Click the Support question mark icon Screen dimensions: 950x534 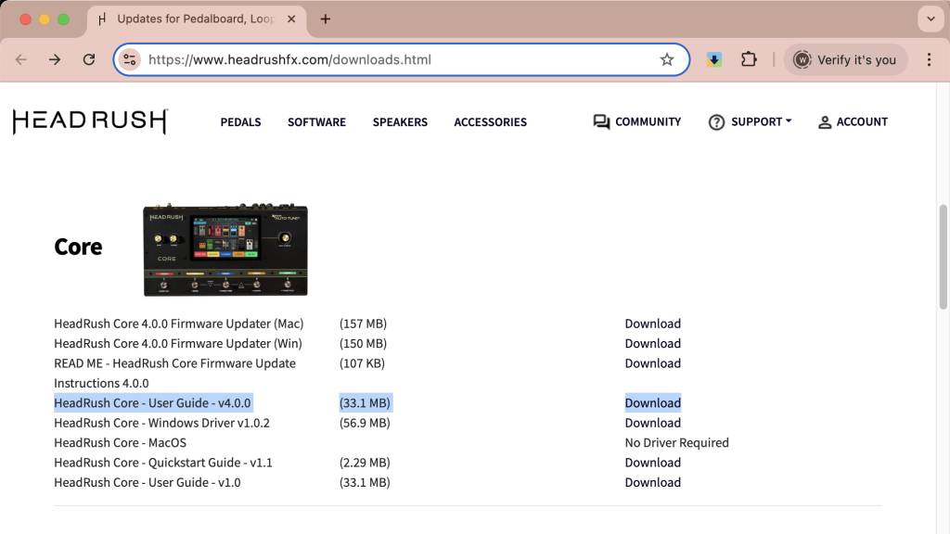[x=715, y=121]
